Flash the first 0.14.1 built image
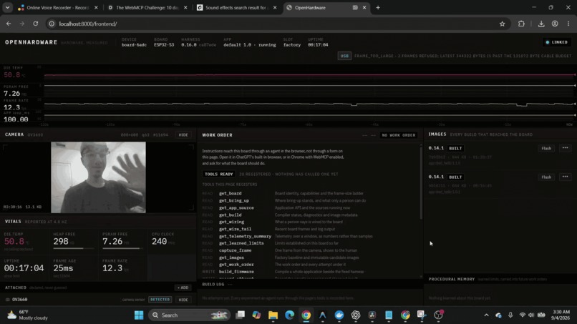 click(x=546, y=148)
